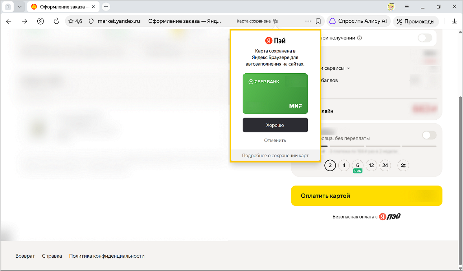Select the 2-month installment option

[330, 166]
